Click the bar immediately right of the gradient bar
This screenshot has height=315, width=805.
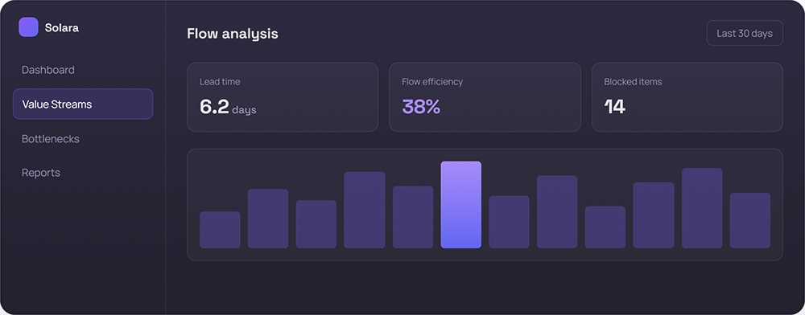pyautogui.click(x=509, y=223)
